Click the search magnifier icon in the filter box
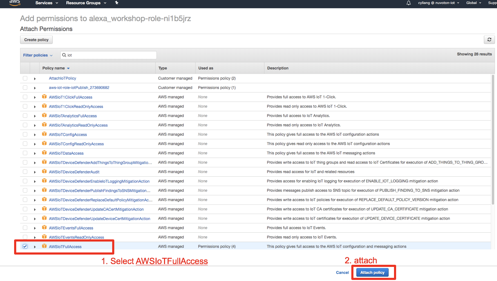 pos(64,55)
